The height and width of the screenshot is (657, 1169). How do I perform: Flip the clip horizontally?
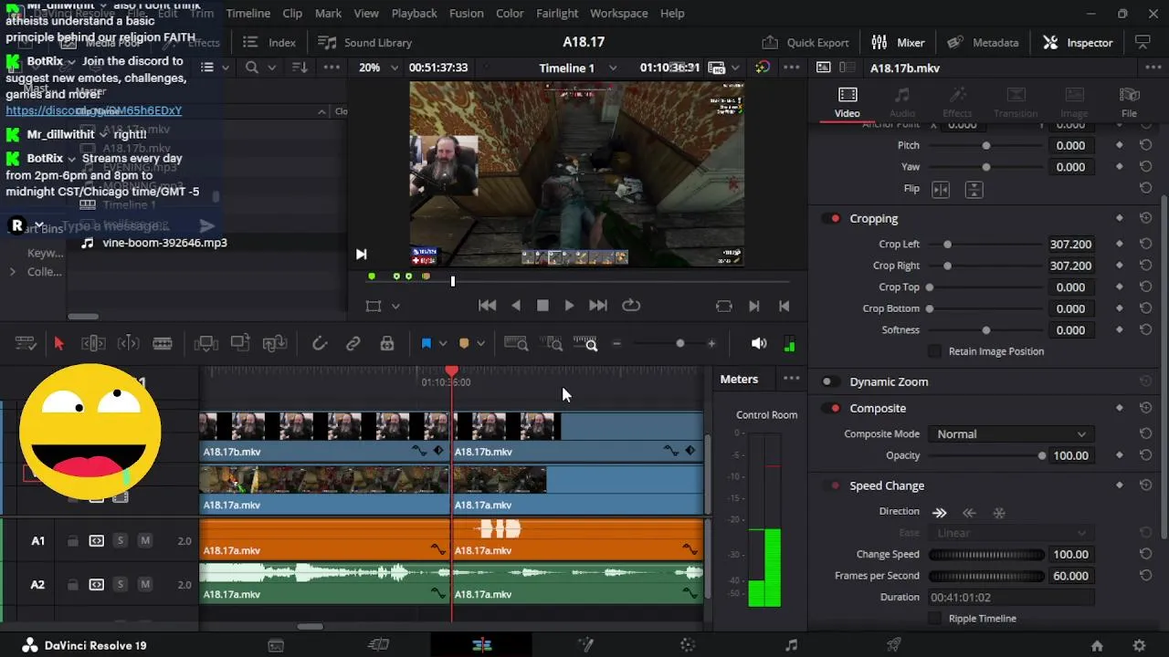[x=941, y=189]
